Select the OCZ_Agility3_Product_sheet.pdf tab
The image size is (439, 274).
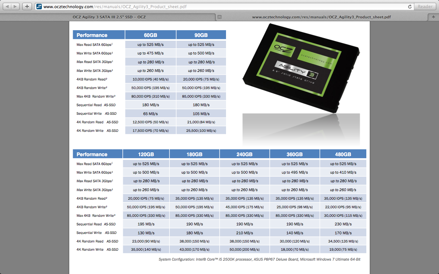point(321,17)
